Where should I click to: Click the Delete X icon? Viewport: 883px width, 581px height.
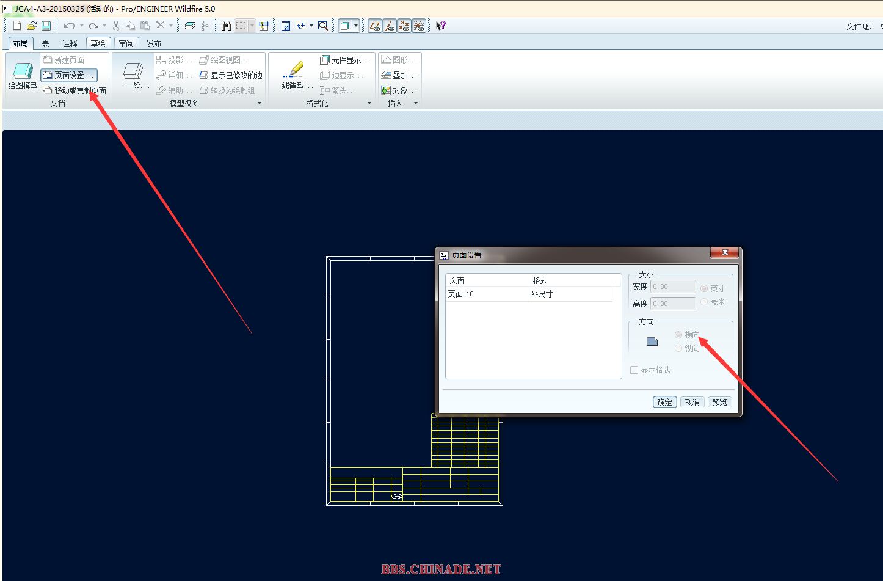pyautogui.click(x=160, y=25)
